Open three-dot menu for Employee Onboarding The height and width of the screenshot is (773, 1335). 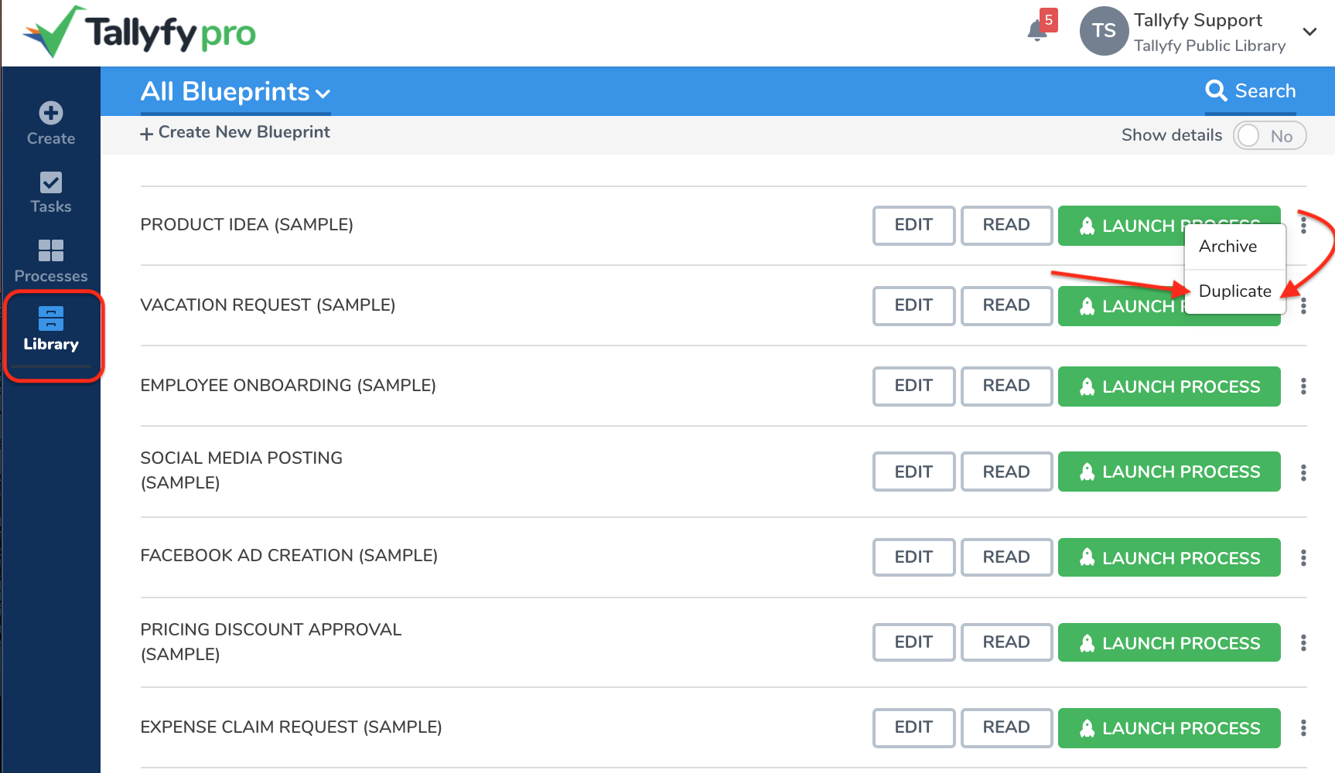1303,386
